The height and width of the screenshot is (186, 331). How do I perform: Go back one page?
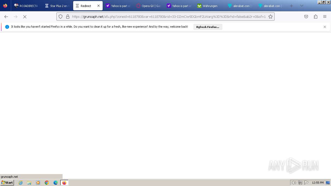[6, 17]
